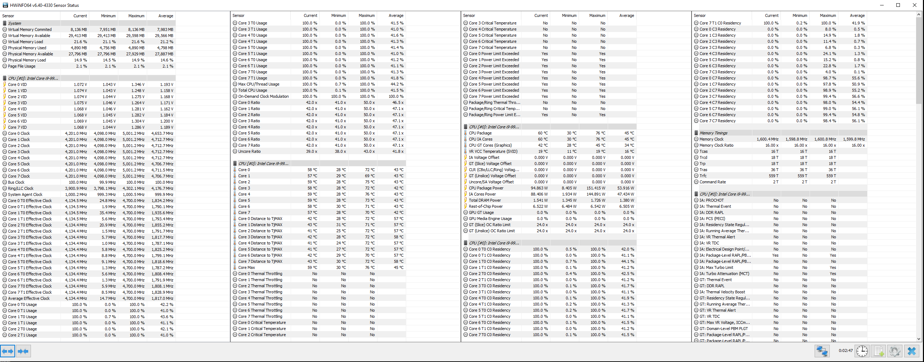Click the icon next to Tcas
The height and width of the screenshot is (362, 924).
coord(696,151)
